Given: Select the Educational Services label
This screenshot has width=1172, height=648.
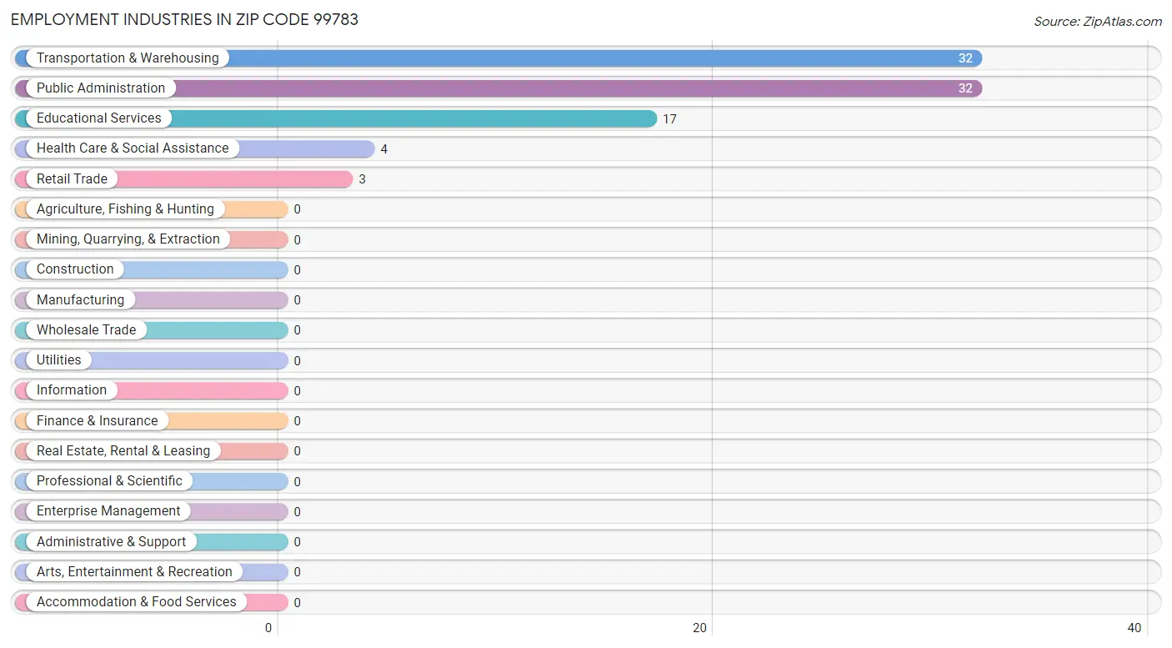Looking at the screenshot, I should coord(99,118).
